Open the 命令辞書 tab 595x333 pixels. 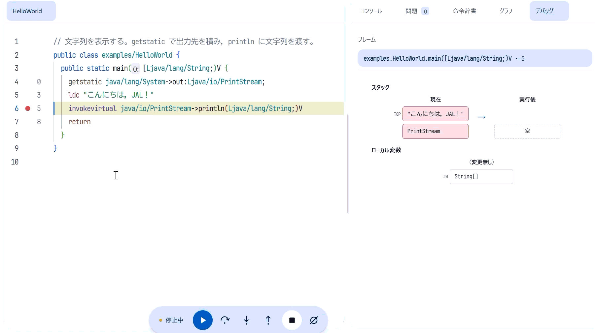464,11
